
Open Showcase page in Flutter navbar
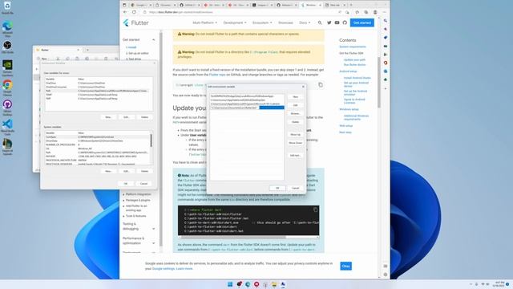(285, 22)
